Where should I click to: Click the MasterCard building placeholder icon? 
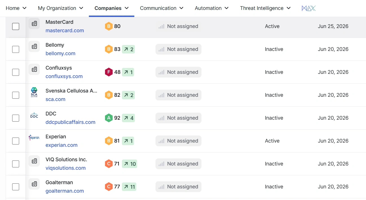click(x=34, y=24)
